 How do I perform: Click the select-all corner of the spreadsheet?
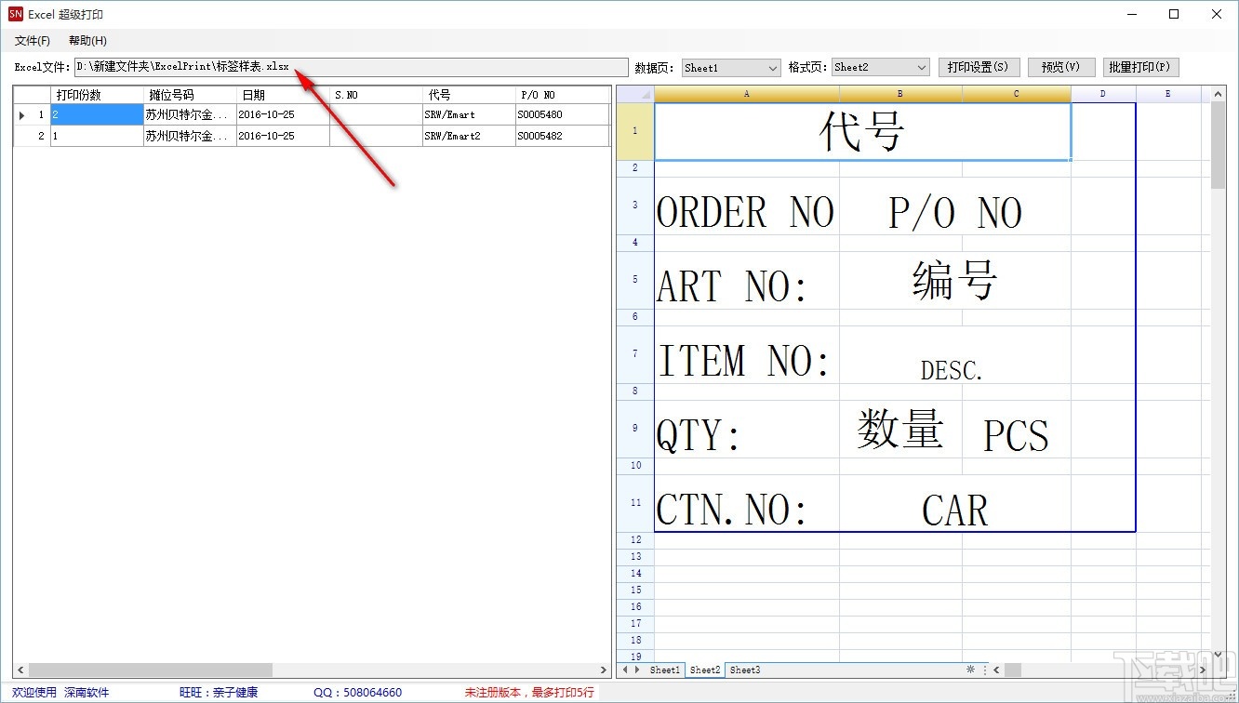point(635,94)
